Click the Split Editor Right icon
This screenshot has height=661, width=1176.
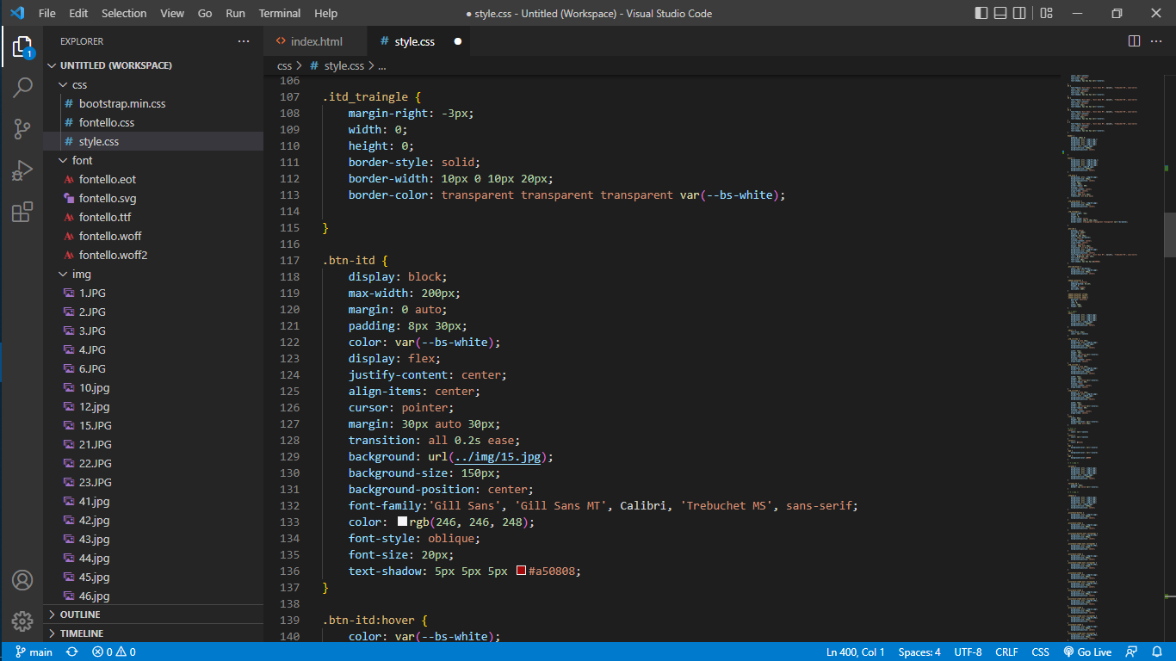(1134, 41)
